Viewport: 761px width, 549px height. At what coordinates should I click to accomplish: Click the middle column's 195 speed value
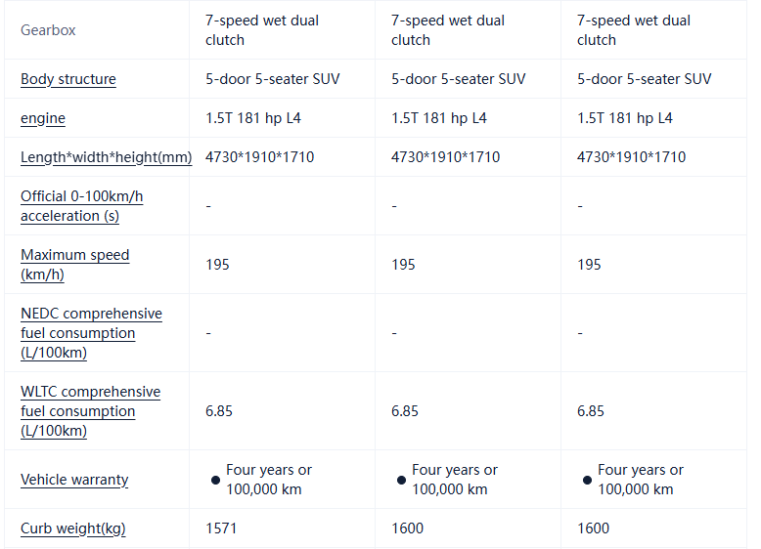(x=403, y=265)
